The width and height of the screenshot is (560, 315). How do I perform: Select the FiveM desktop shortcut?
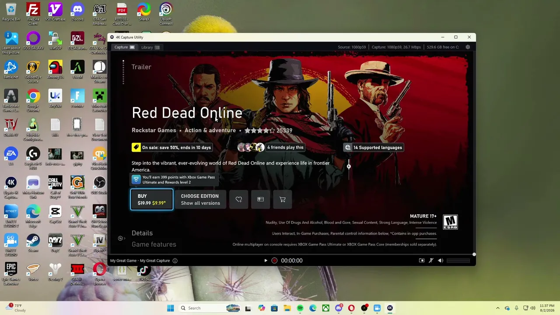pos(77,70)
